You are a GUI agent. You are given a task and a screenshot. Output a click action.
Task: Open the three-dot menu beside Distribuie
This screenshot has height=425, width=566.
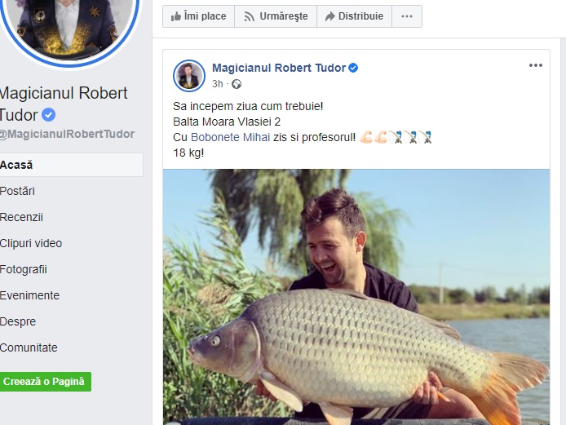(407, 16)
